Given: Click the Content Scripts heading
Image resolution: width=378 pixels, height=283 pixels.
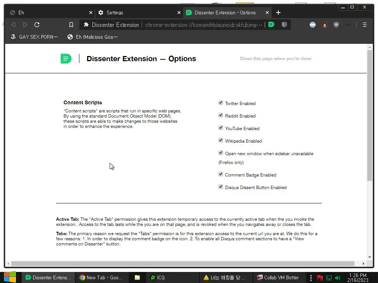Looking at the screenshot, I should pos(83,102).
